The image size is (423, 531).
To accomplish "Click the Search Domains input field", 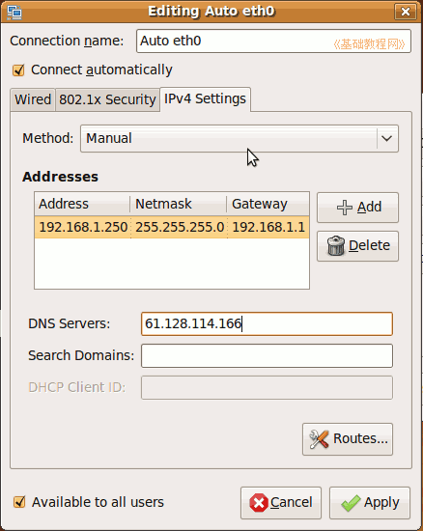I will pyautogui.click(x=267, y=356).
